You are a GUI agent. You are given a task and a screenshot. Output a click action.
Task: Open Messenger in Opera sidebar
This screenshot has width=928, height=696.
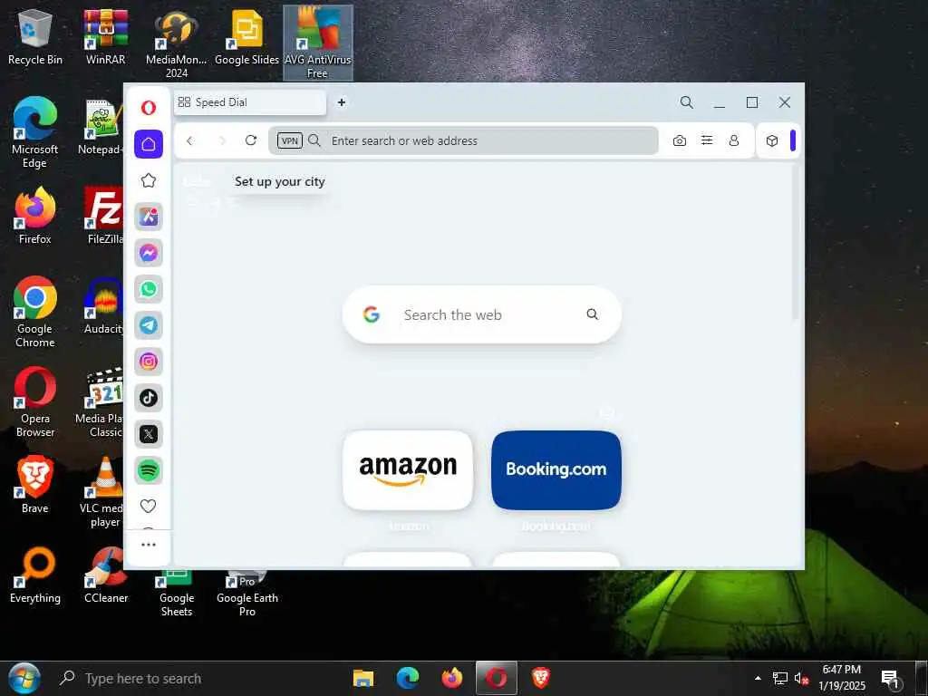click(149, 253)
